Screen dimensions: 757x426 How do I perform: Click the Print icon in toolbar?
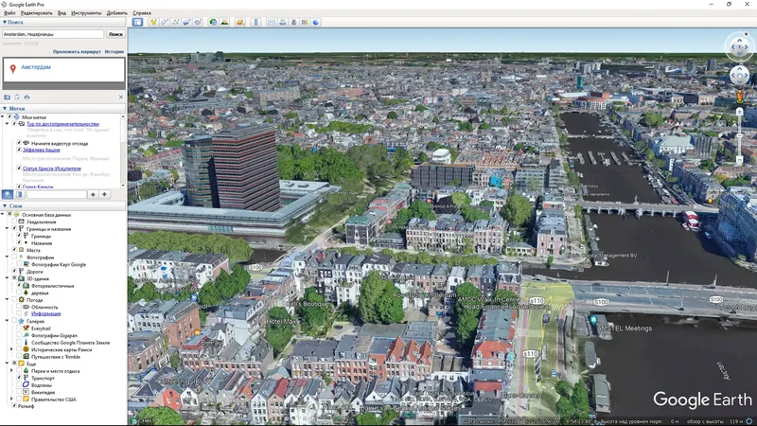click(282, 22)
